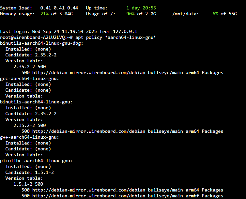Screen dimensions: 246x199
Task: Click the binutils-aarch64-linux-gnu-dbg package heading
Action: click(x=41, y=43)
